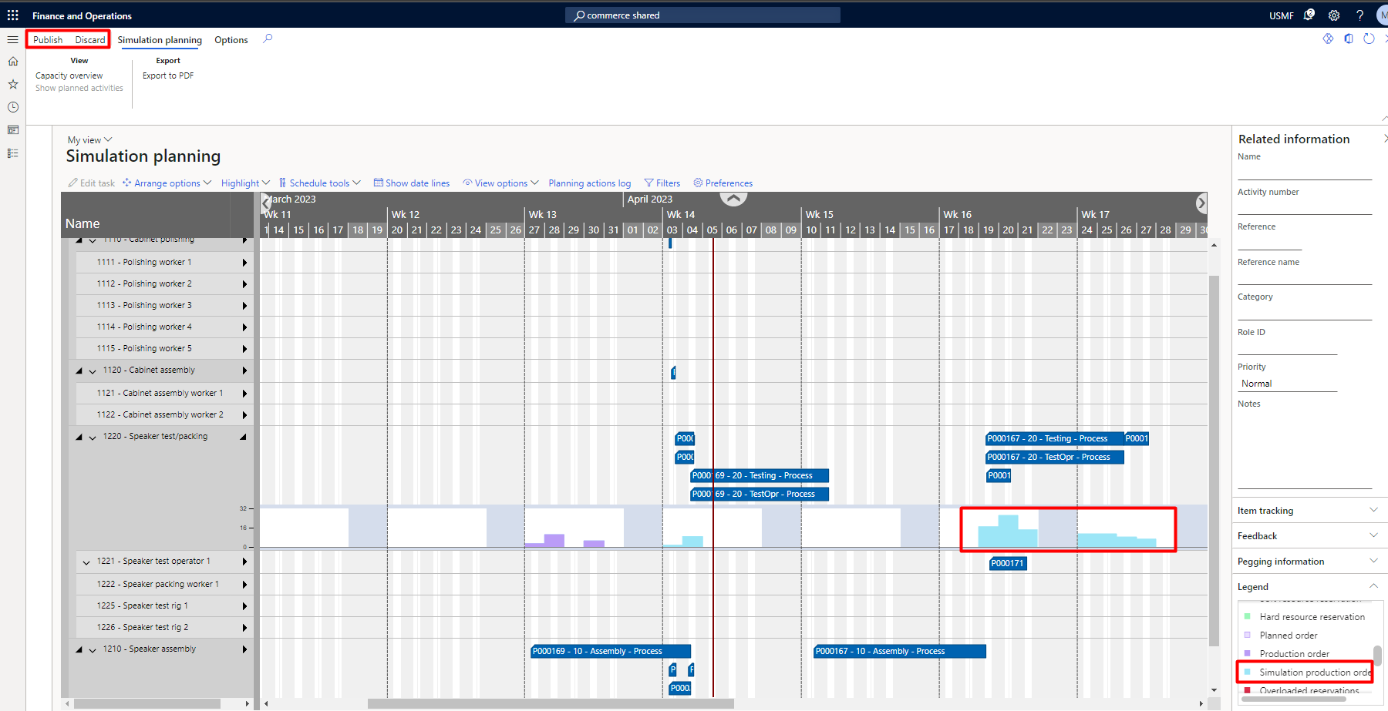Open the View options dropdown
This screenshot has height=711, width=1388.
coord(500,183)
